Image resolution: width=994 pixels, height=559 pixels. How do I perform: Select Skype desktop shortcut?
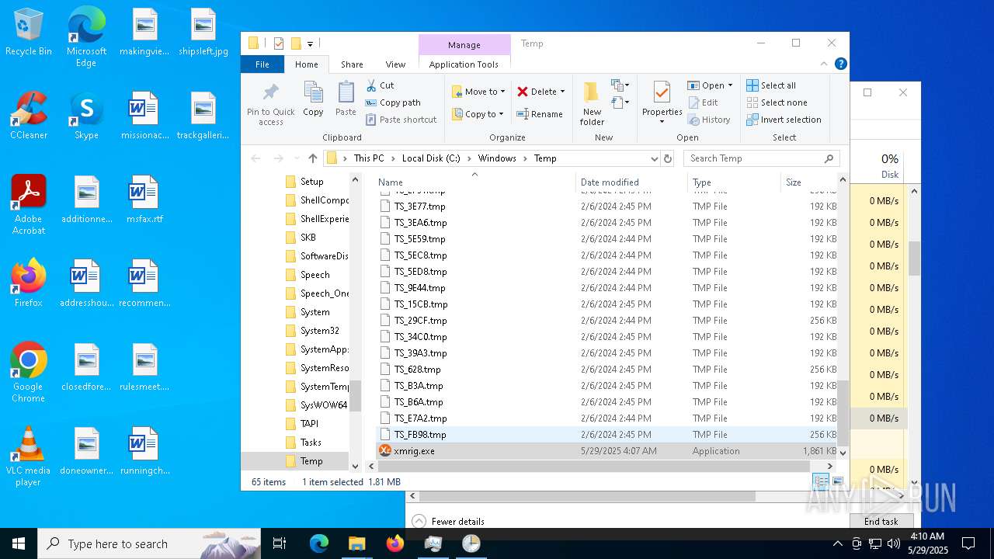(86, 116)
